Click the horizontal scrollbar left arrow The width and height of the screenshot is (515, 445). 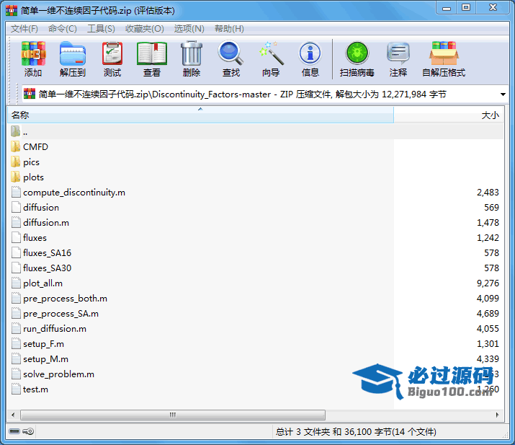13,415
